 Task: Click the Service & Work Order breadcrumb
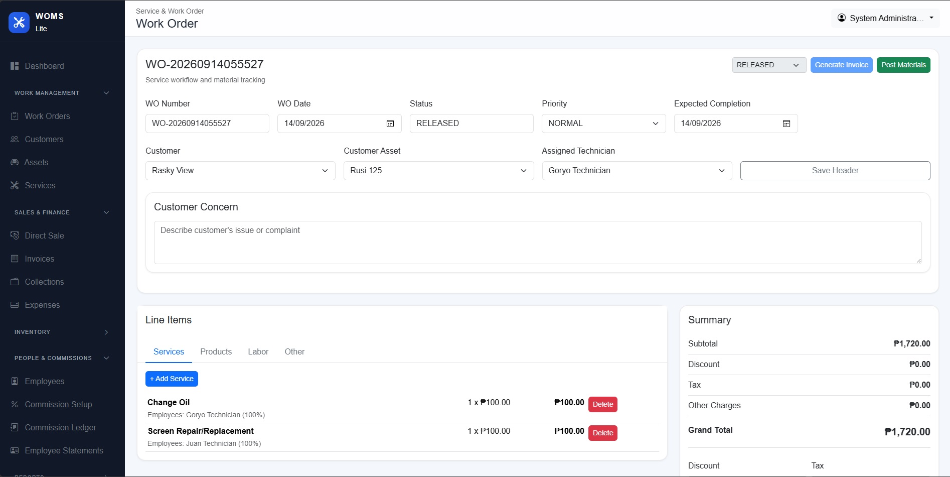point(170,11)
